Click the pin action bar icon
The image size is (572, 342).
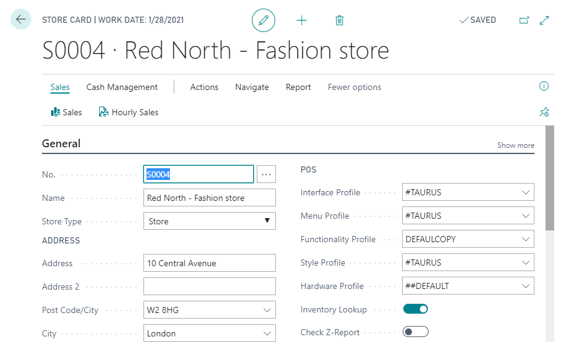point(544,112)
